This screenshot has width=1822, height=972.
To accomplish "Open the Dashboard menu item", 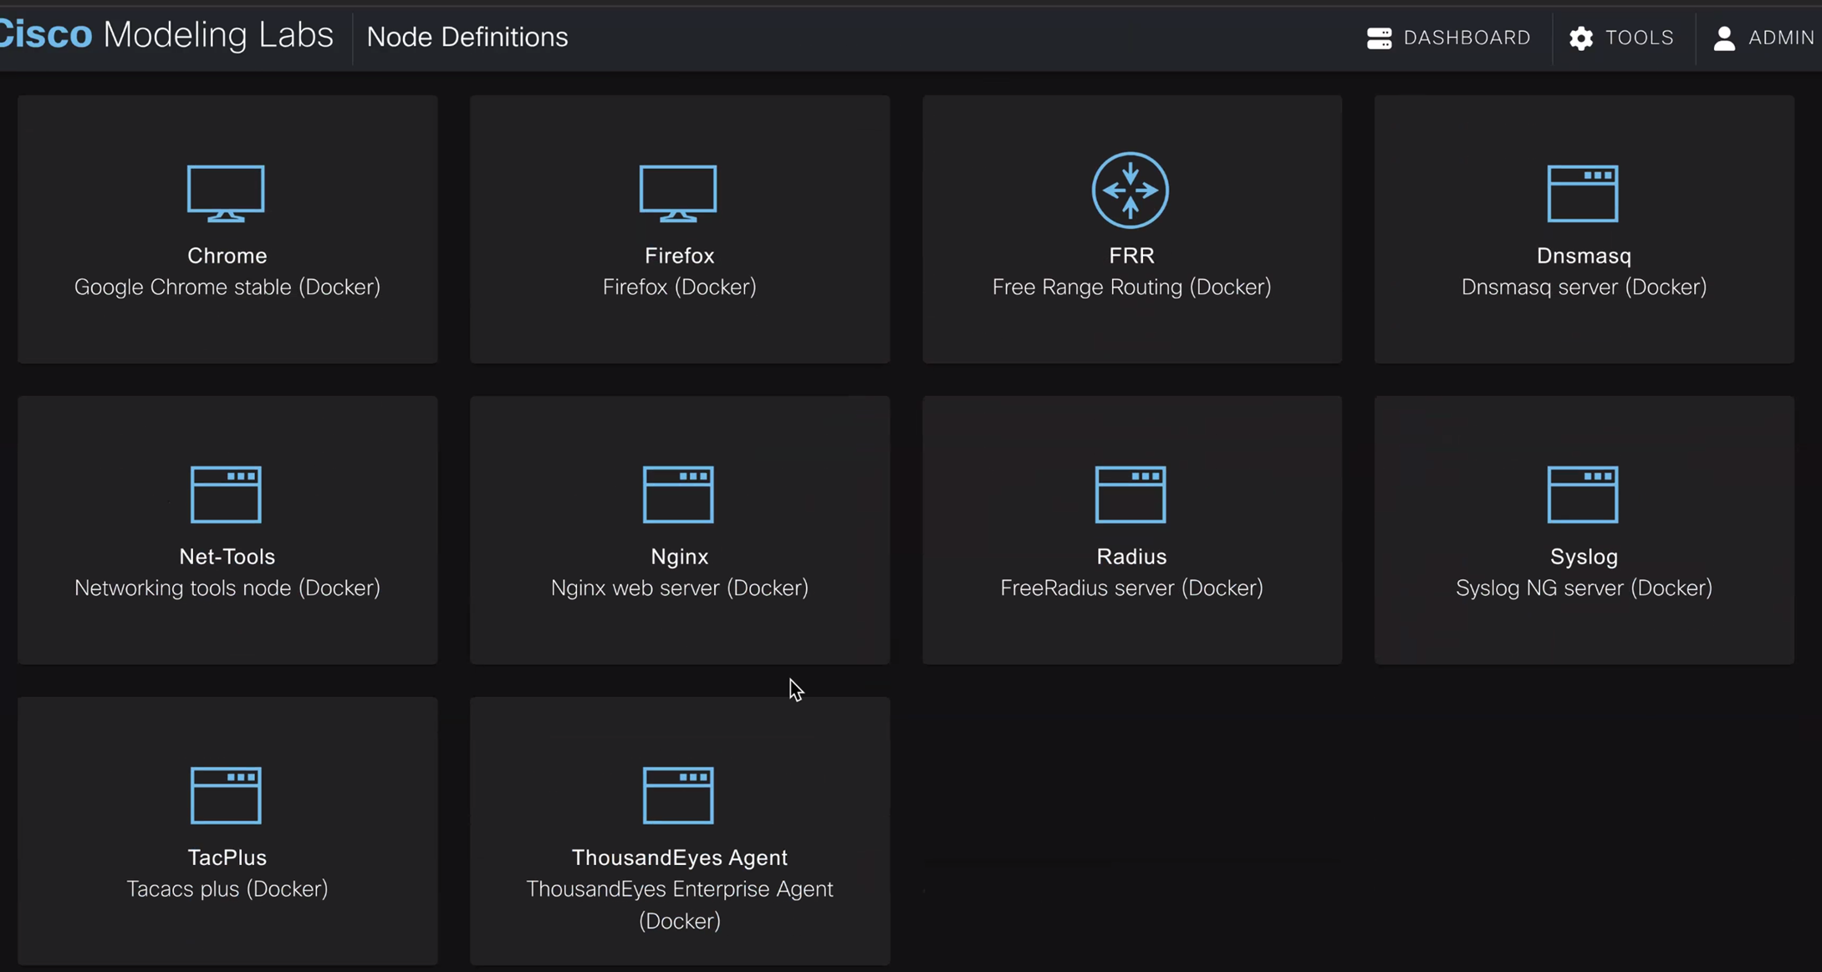I will point(1449,38).
